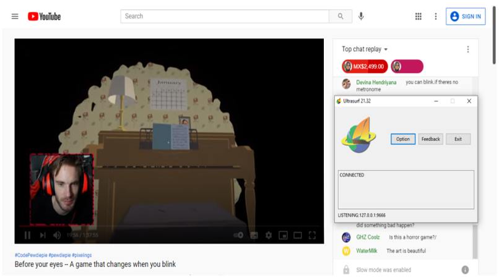Screen dimensions: 499x280
Task: Click the slow mode lock icon
Action: (x=346, y=270)
